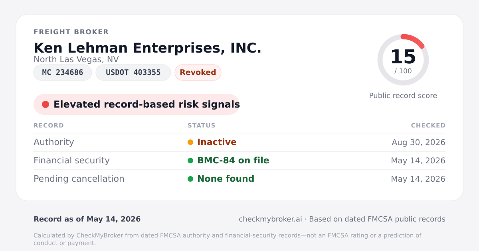
Task: Click the green dot next to BMC-84 on file
Action: click(x=190, y=161)
